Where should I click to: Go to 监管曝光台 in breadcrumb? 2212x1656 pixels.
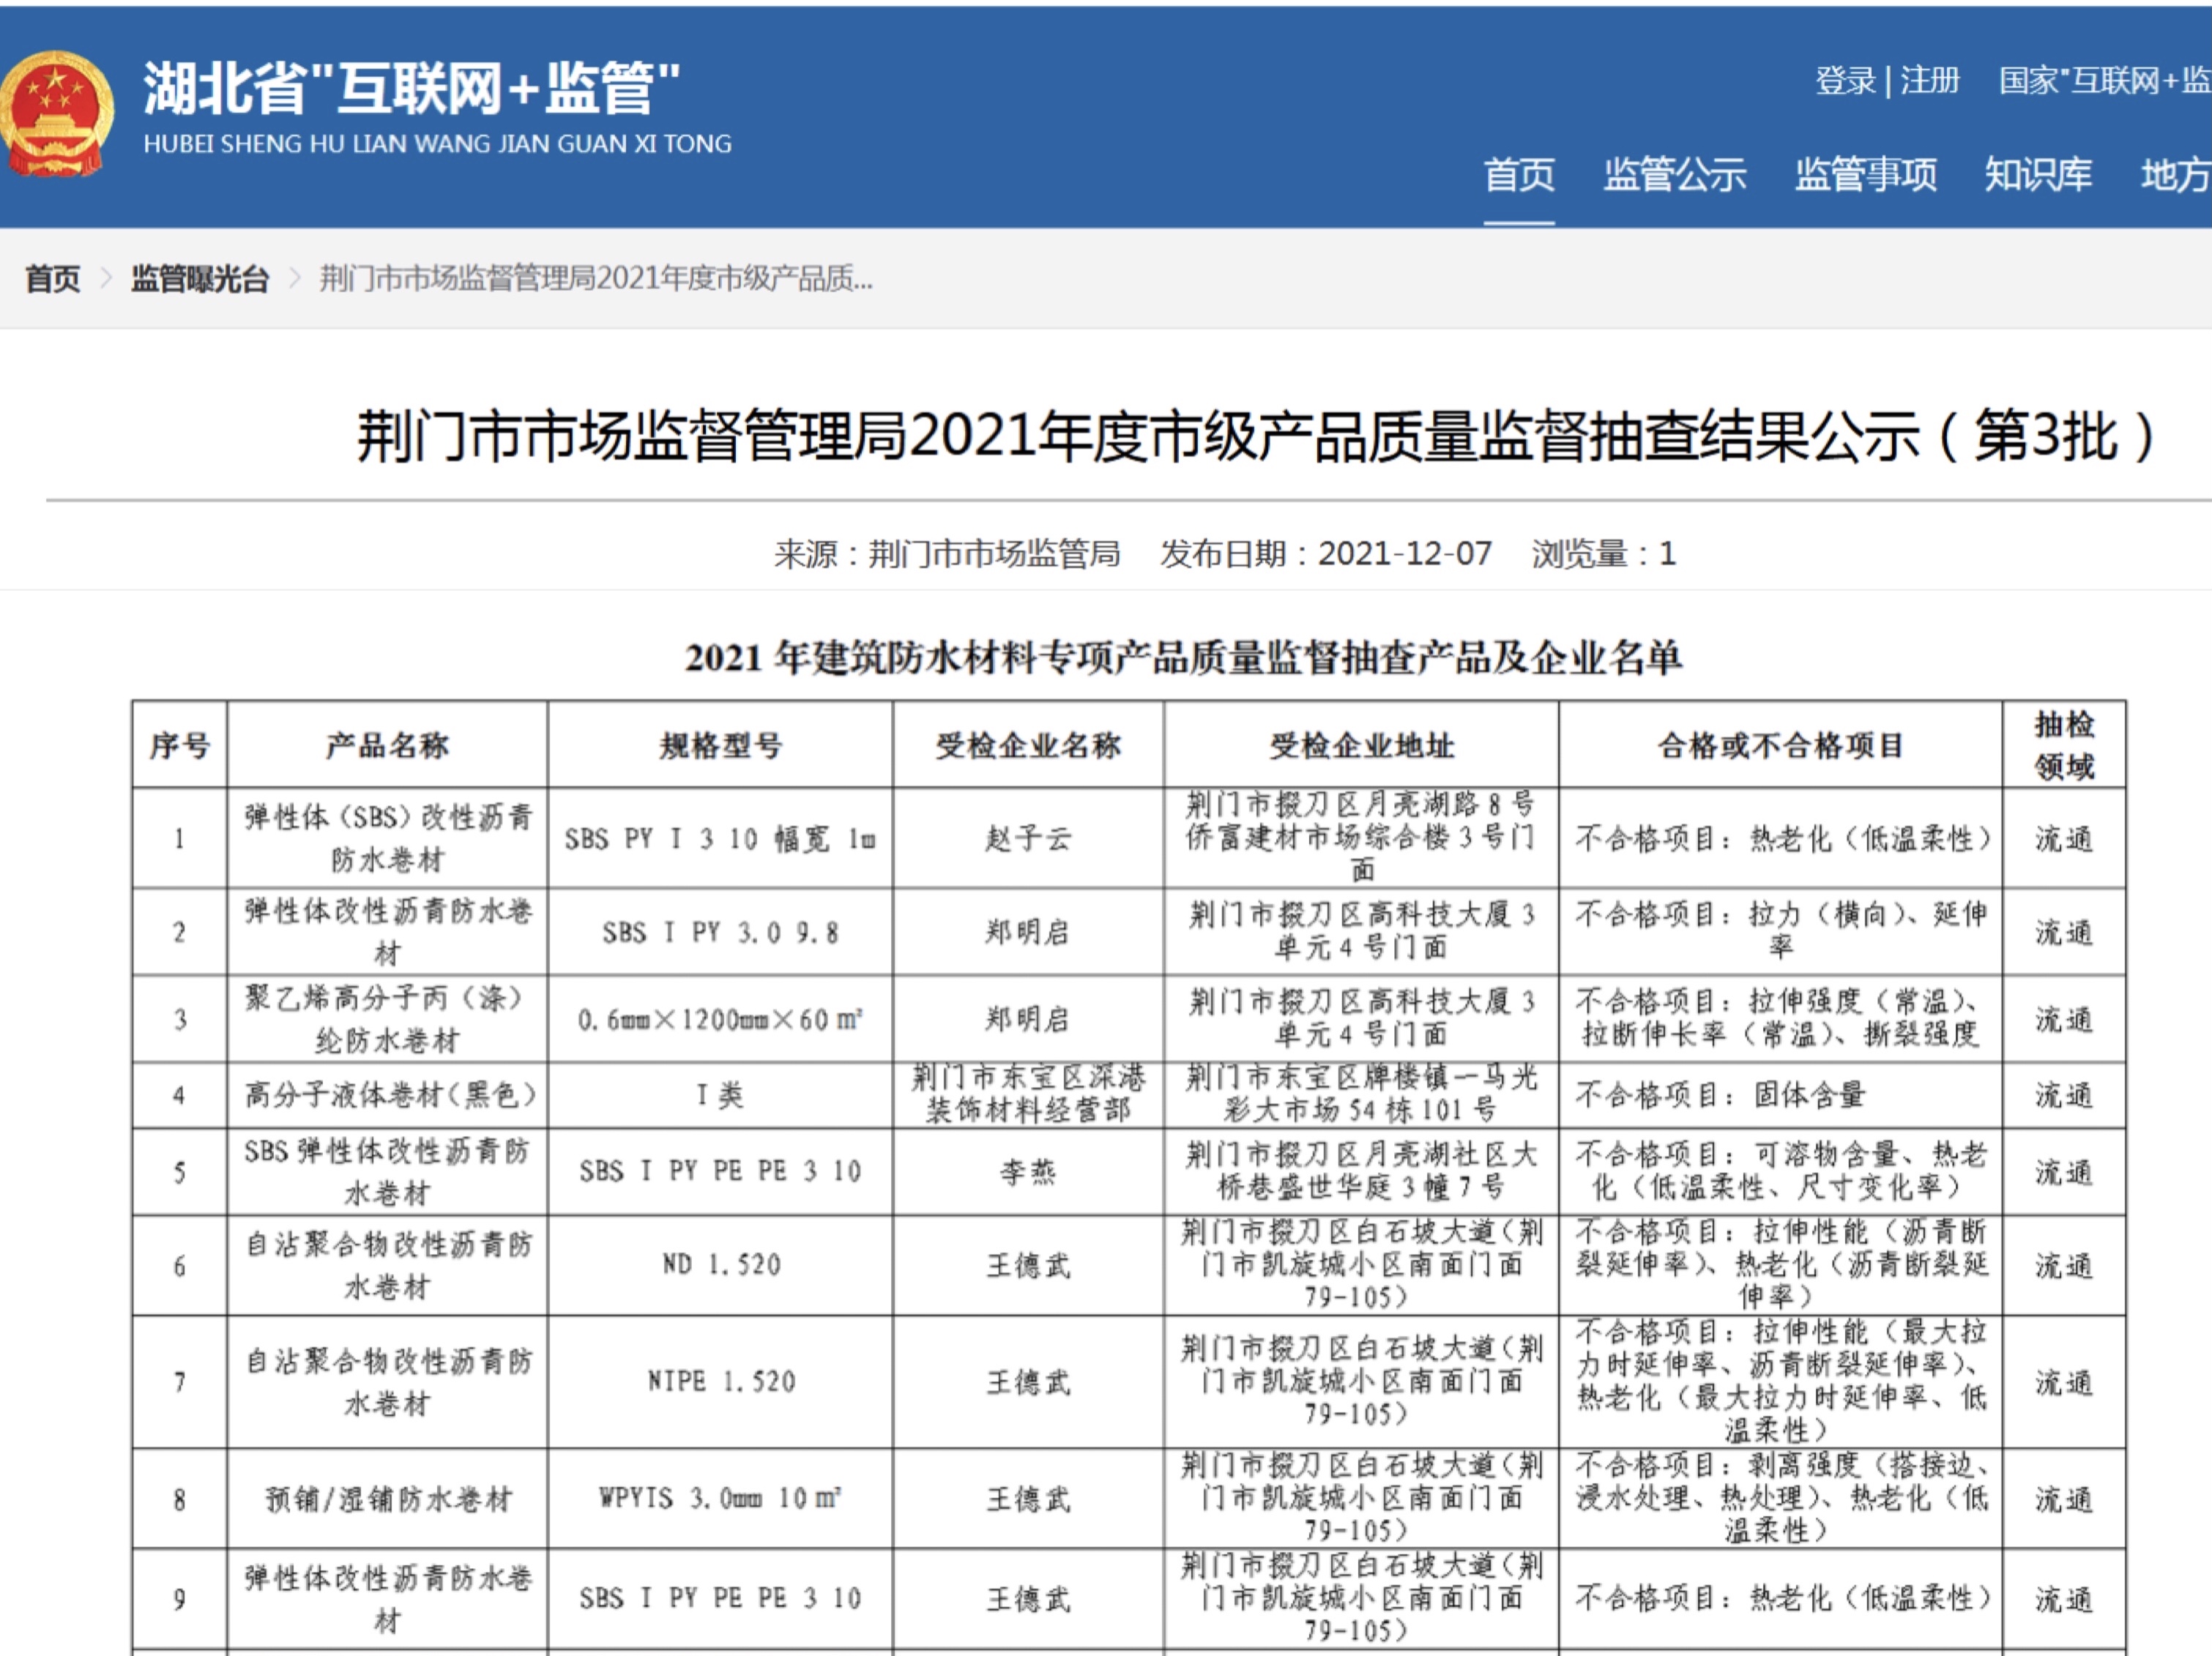click(x=200, y=279)
